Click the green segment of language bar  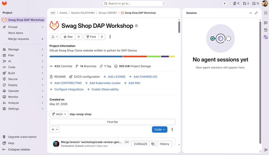154,57
